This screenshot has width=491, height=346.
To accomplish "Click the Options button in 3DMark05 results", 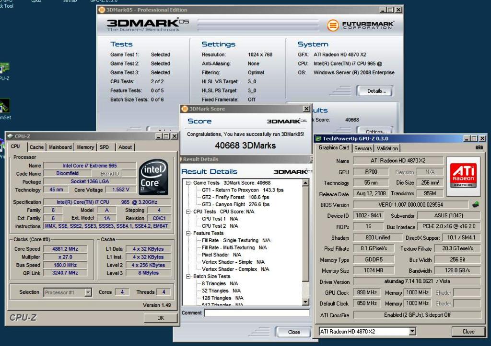I will pyautogui.click(x=376, y=131).
